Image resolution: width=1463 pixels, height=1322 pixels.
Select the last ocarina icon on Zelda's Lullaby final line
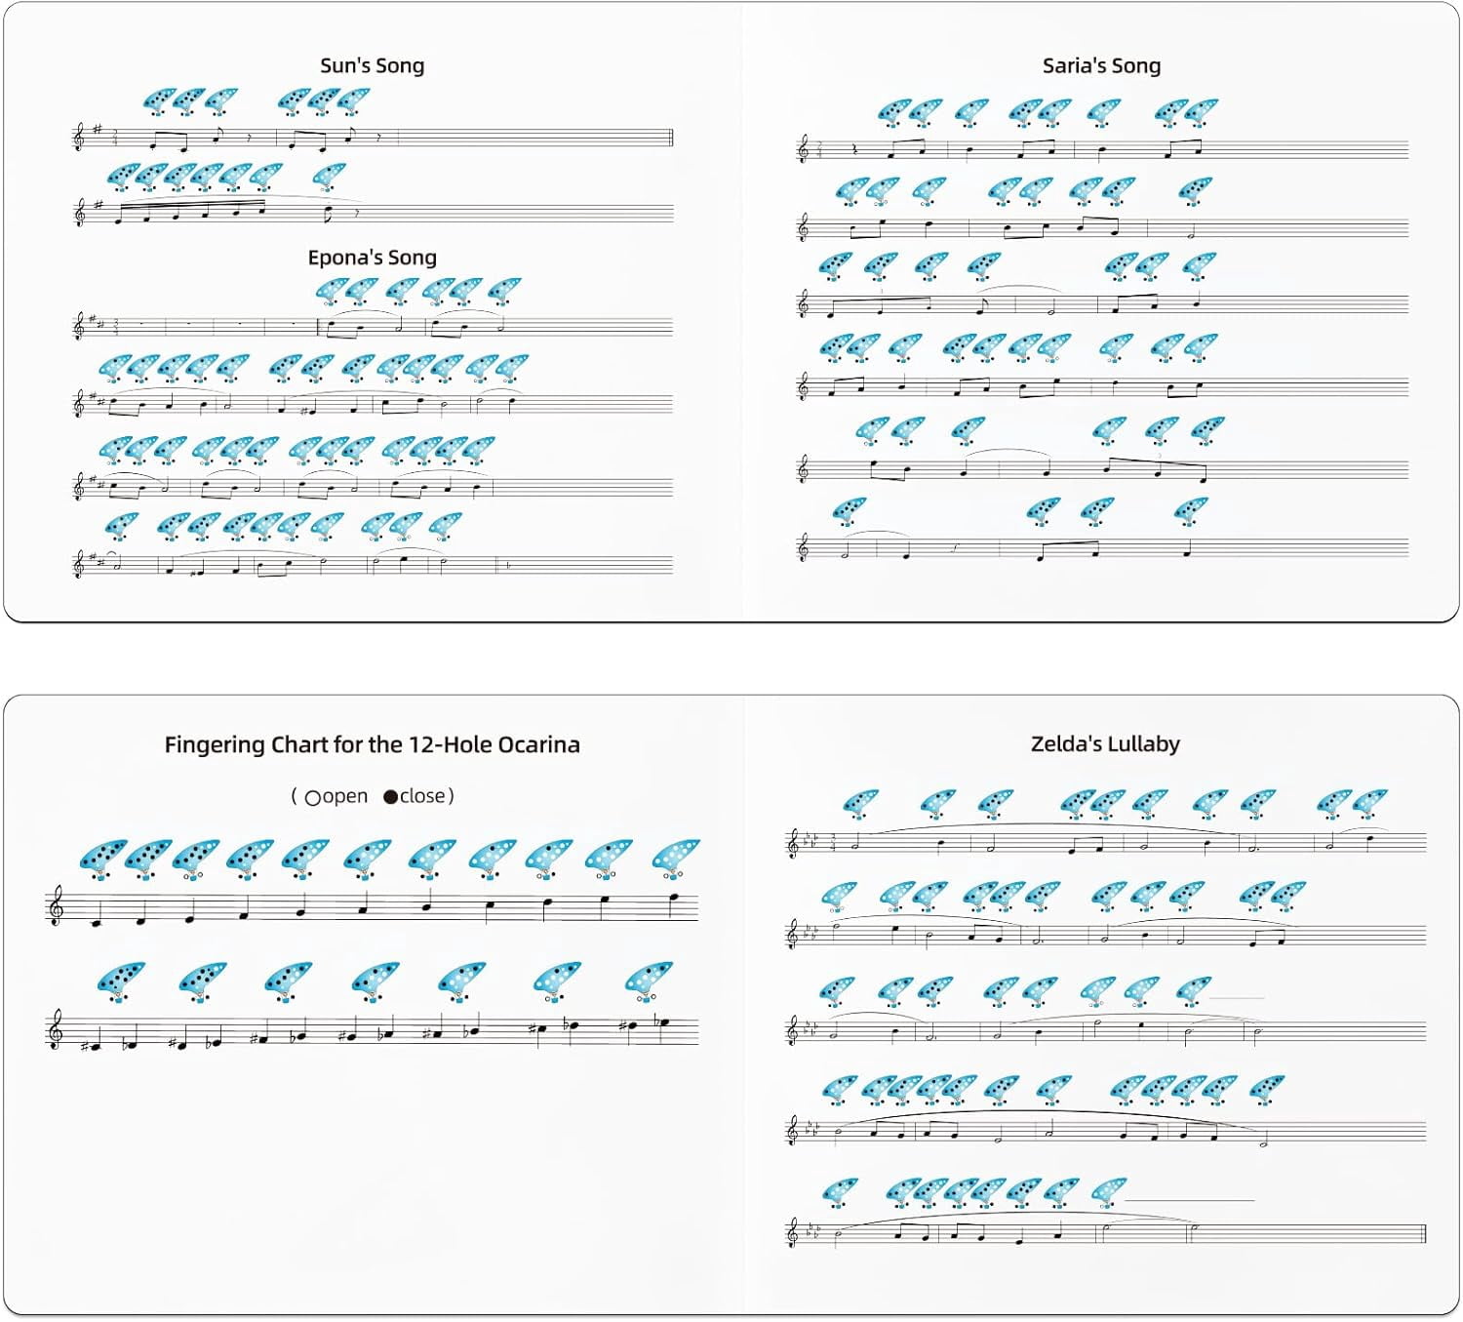tap(1108, 1191)
